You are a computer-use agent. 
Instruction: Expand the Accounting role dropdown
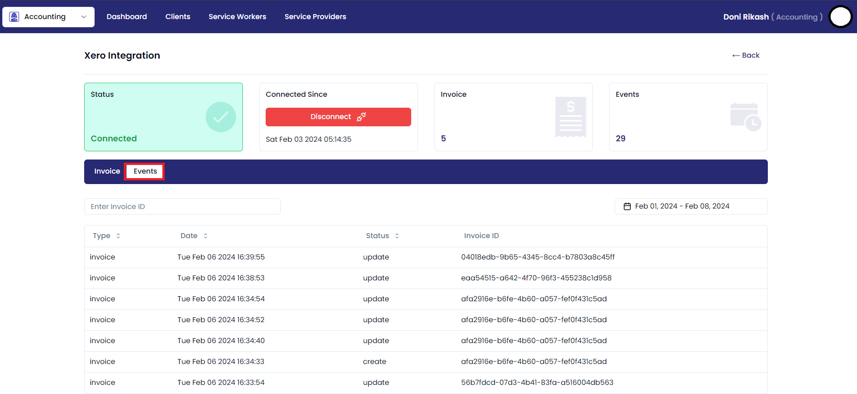(x=84, y=17)
